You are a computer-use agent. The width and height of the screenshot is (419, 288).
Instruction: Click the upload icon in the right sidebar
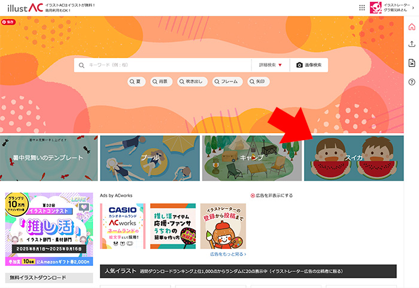[412, 44]
